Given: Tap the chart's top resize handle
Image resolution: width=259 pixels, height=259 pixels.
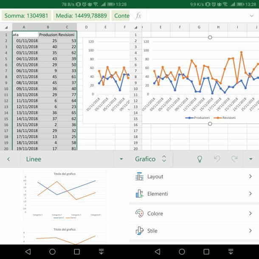Looking at the screenshot, I should [x=210, y=37].
